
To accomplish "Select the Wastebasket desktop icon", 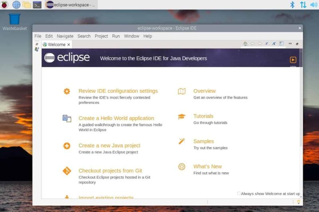I will coord(14,22).
